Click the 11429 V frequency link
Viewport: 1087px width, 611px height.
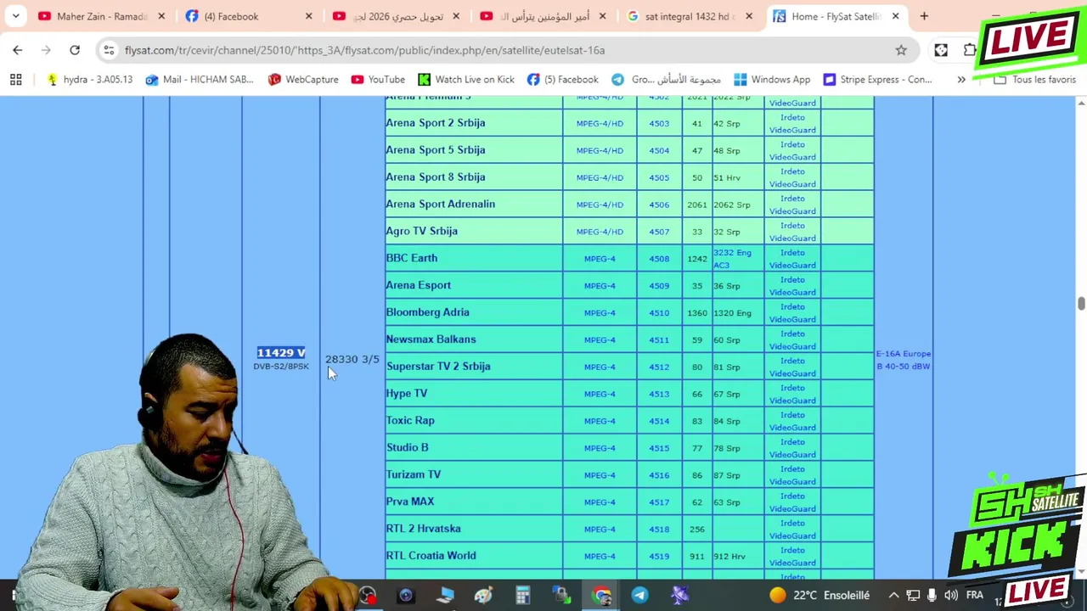coord(281,352)
